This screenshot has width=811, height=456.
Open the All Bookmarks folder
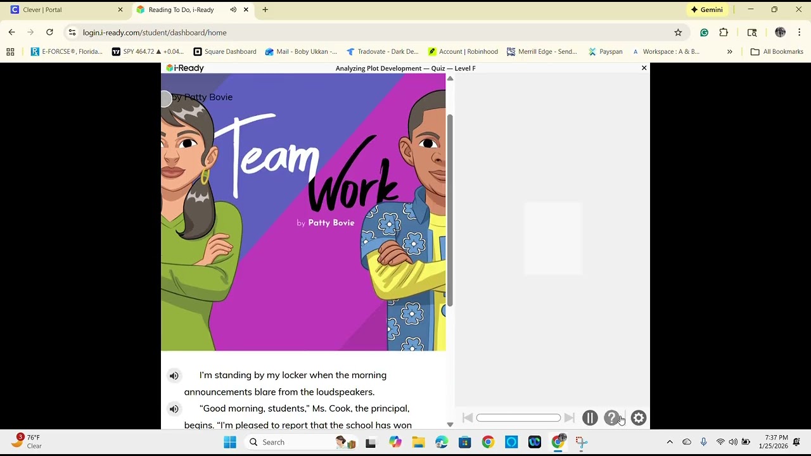[777, 52]
